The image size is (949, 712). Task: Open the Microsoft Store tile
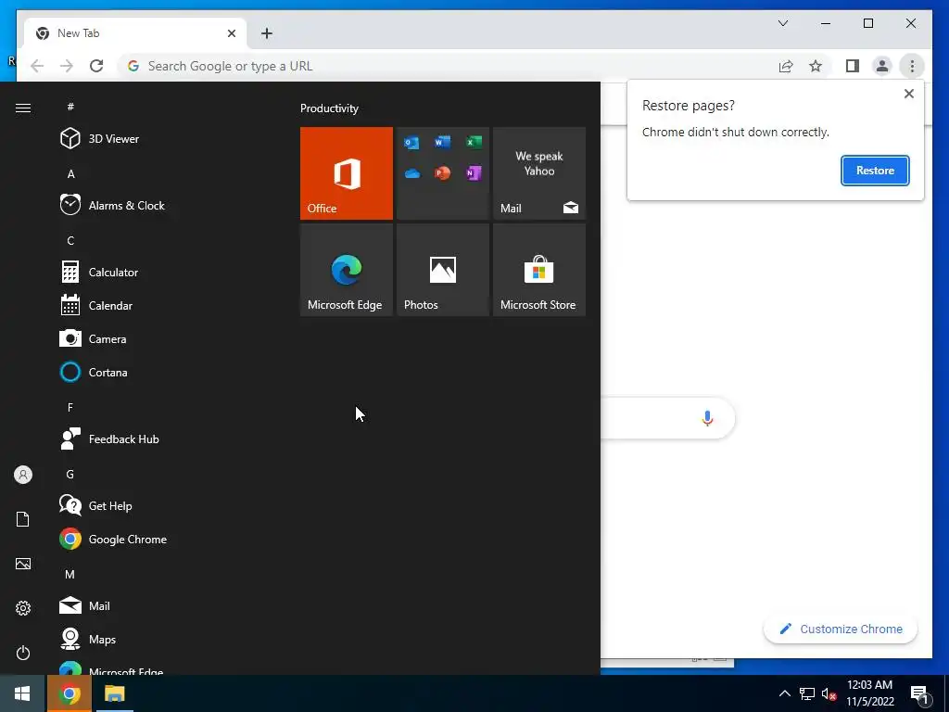[538, 270]
